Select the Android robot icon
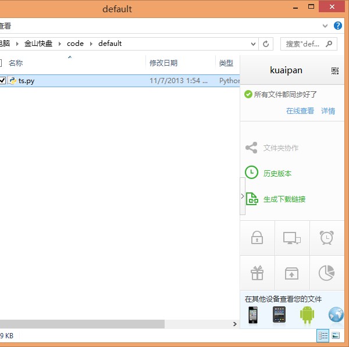 coord(307,314)
